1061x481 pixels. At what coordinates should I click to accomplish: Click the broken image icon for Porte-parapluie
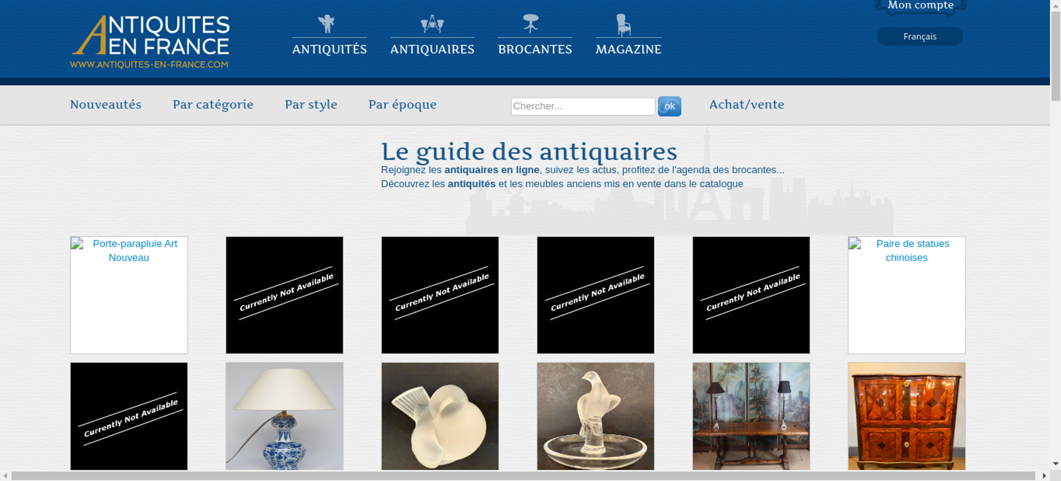point(77,244)
